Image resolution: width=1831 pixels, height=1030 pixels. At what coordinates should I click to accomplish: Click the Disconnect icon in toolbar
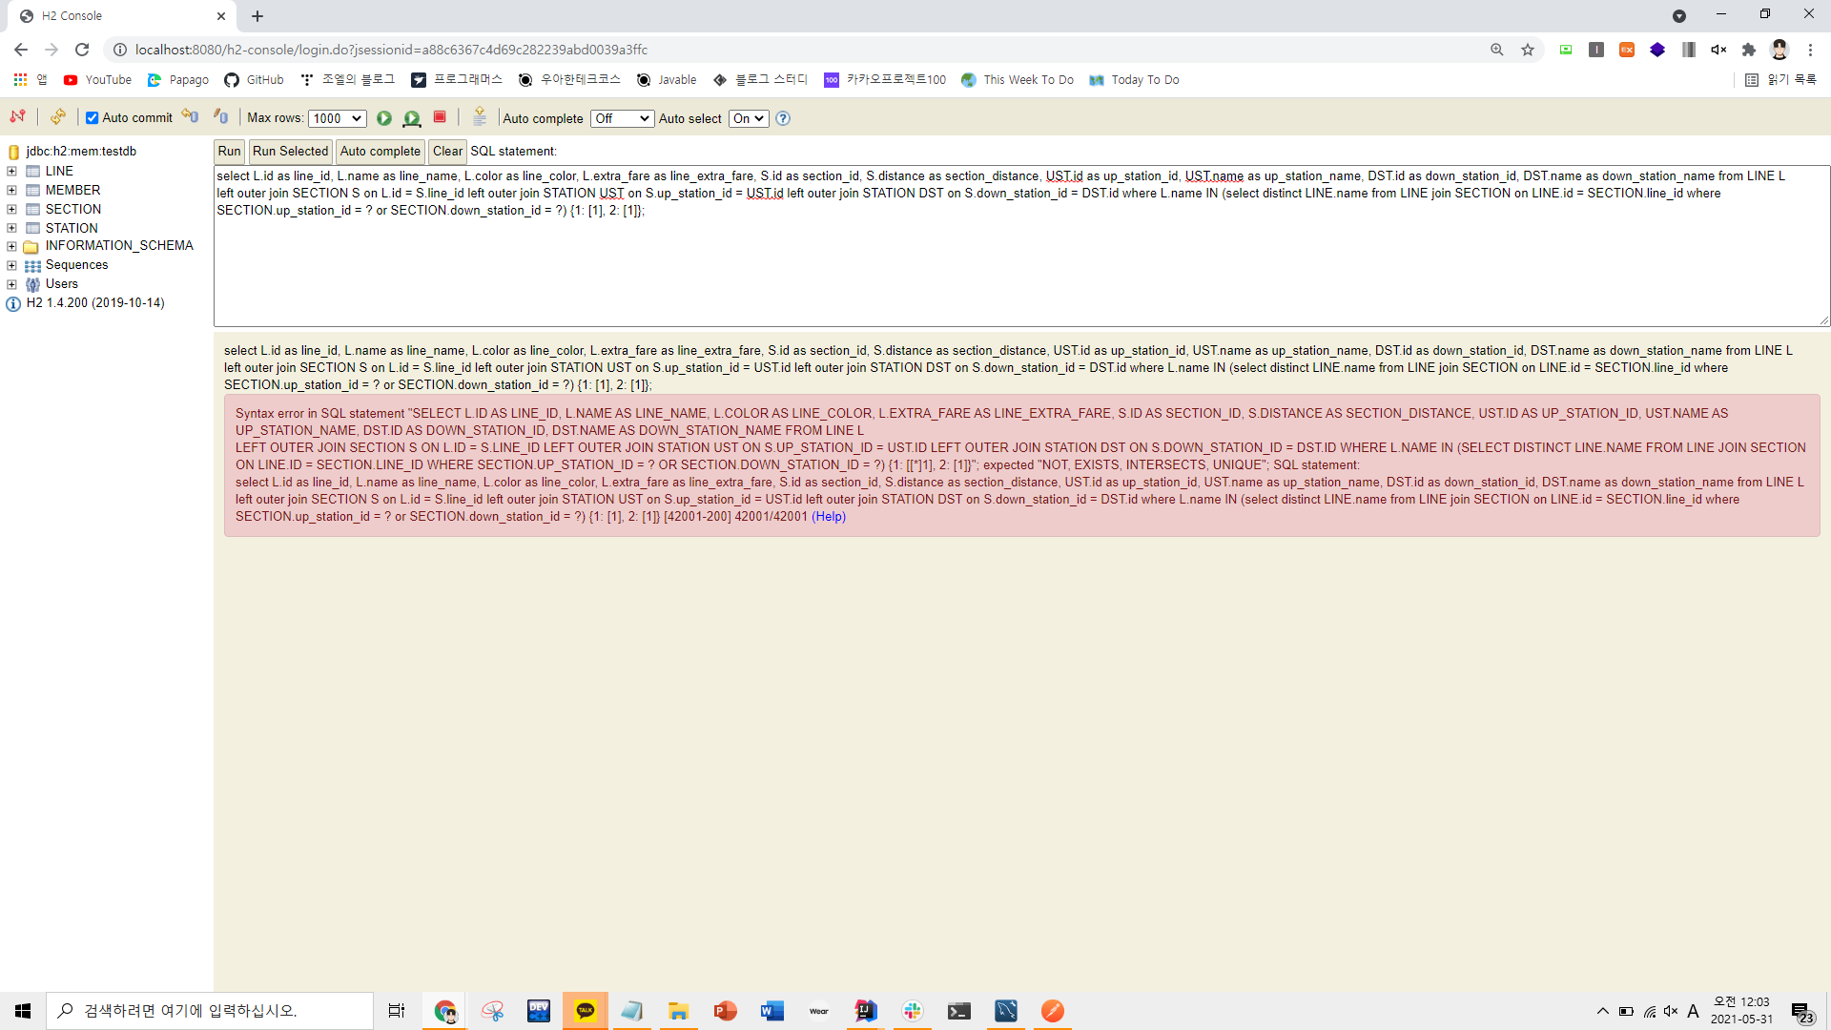click(x=17, y=117)
